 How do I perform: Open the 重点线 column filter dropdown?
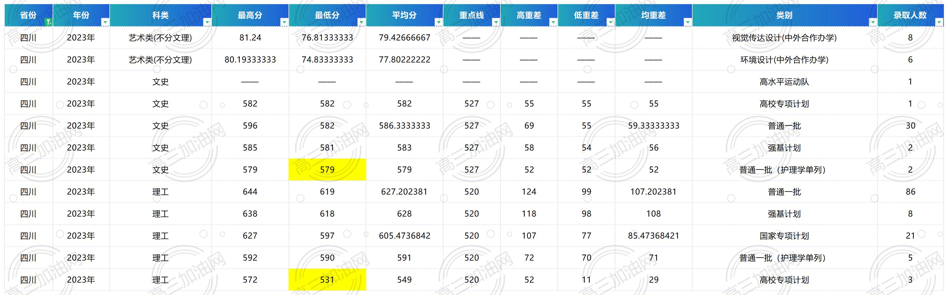pos(496,22)
